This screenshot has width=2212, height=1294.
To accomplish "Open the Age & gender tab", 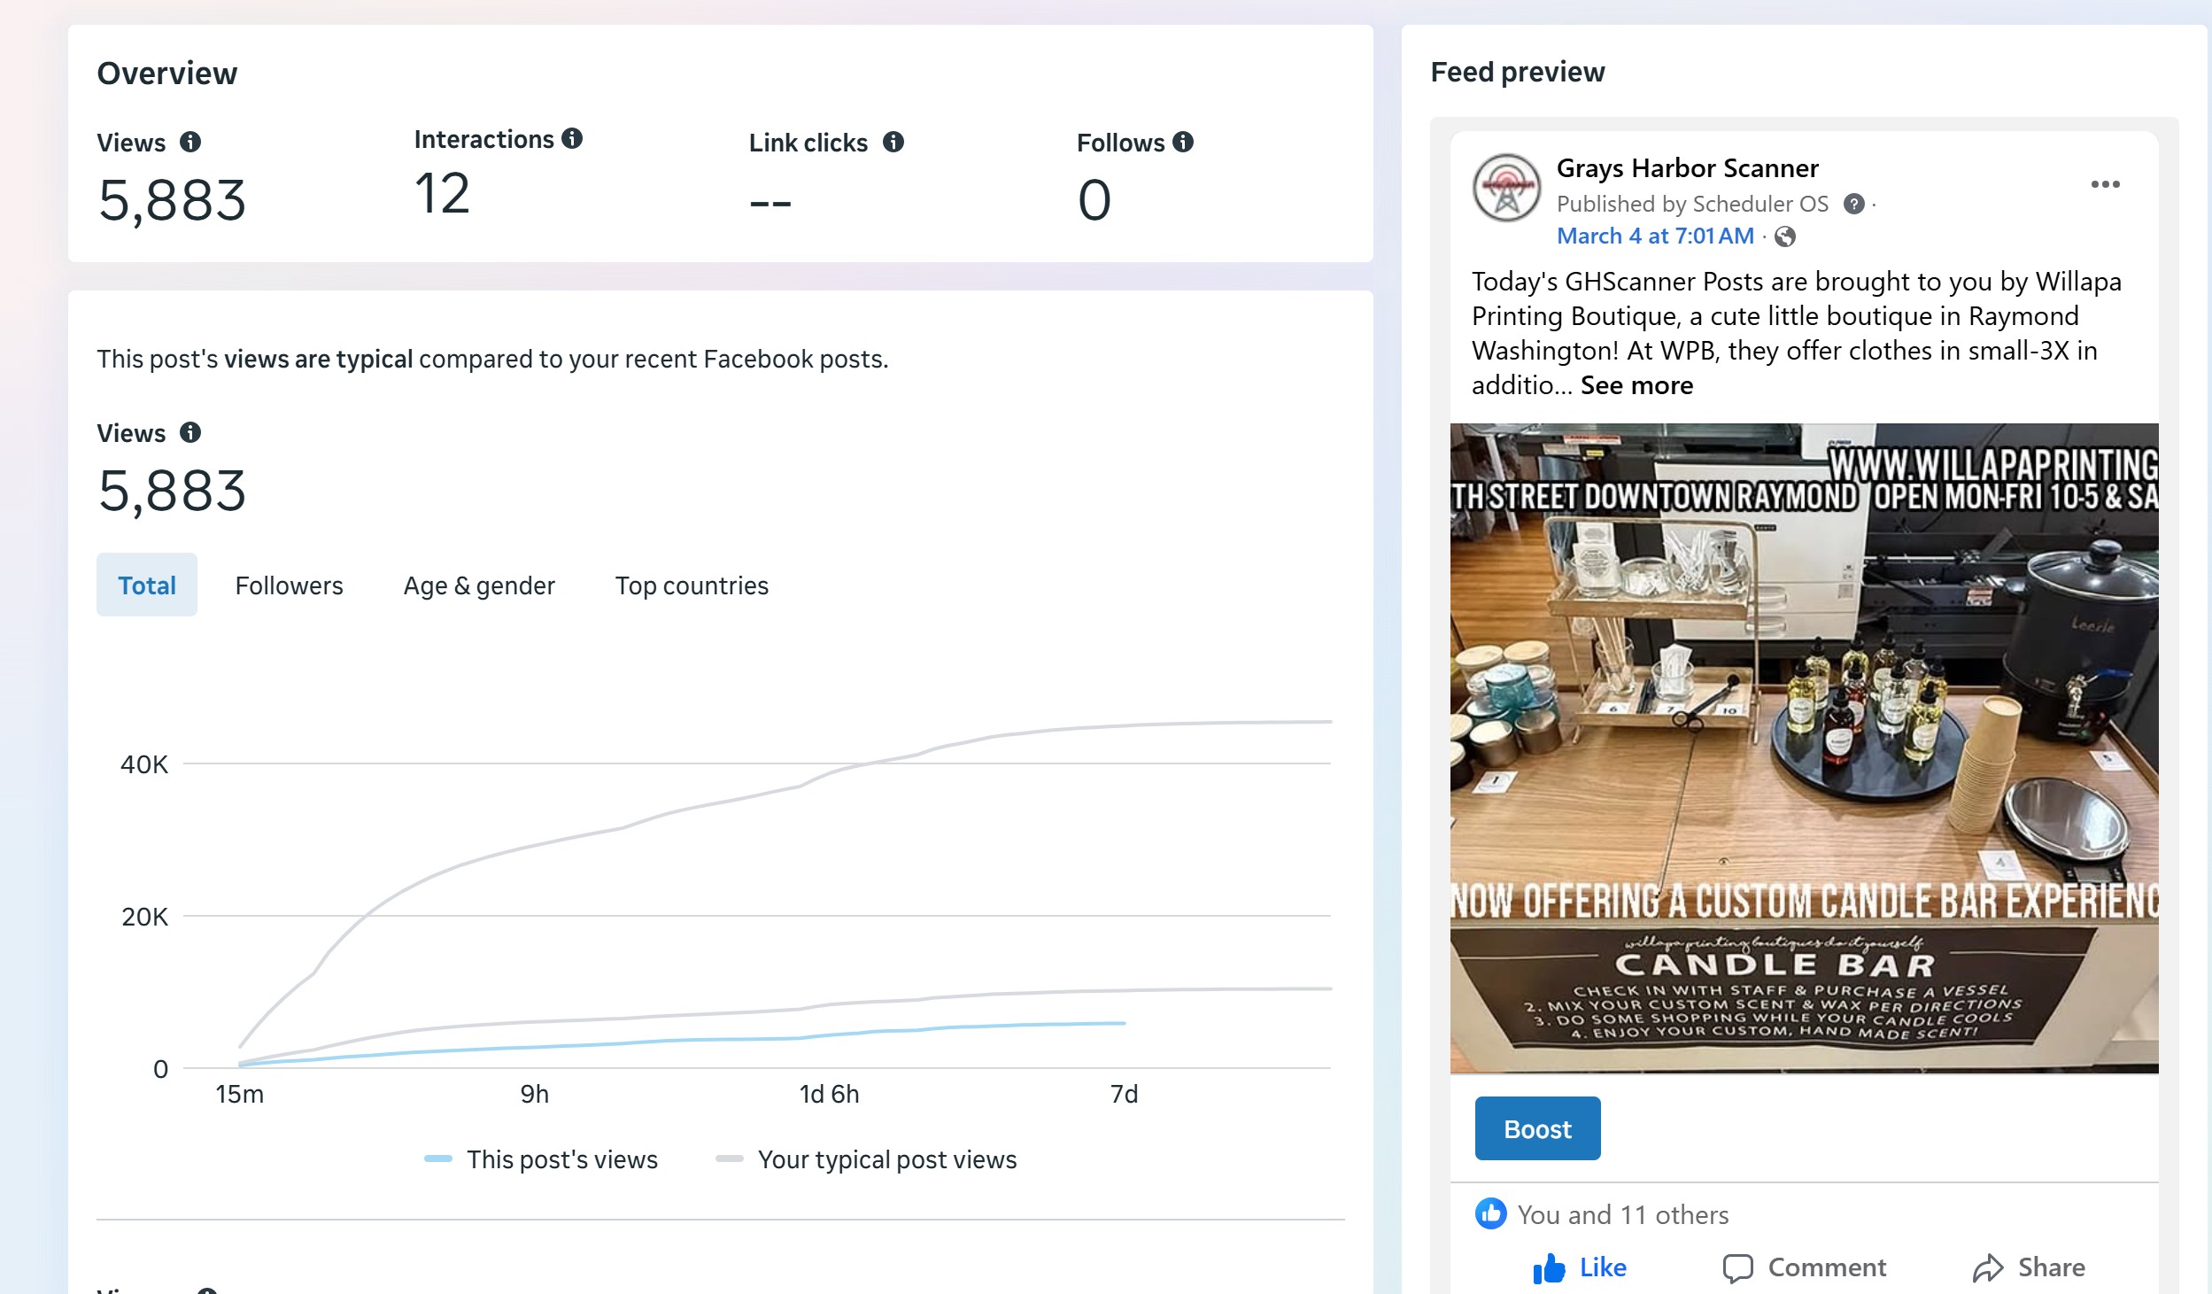I will (479, 585).
